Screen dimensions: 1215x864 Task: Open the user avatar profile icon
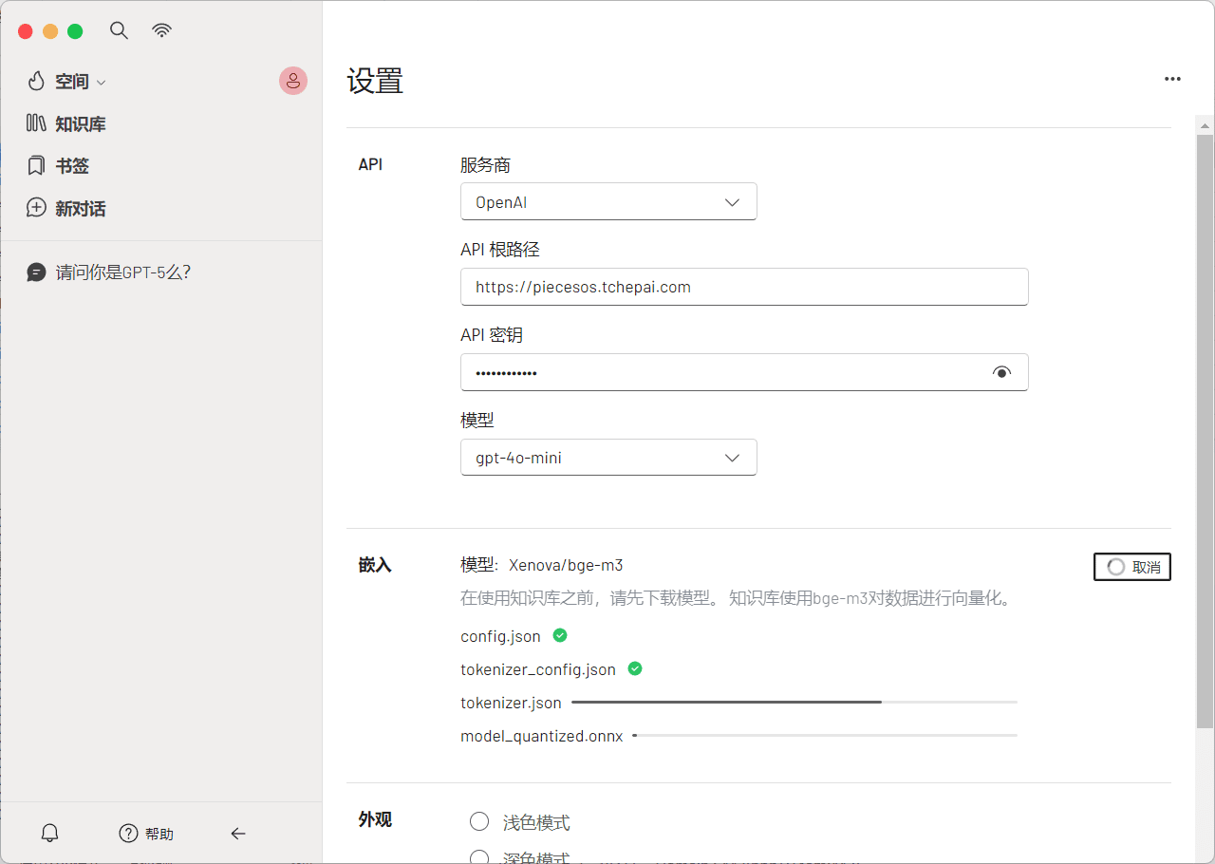[293, 81]
